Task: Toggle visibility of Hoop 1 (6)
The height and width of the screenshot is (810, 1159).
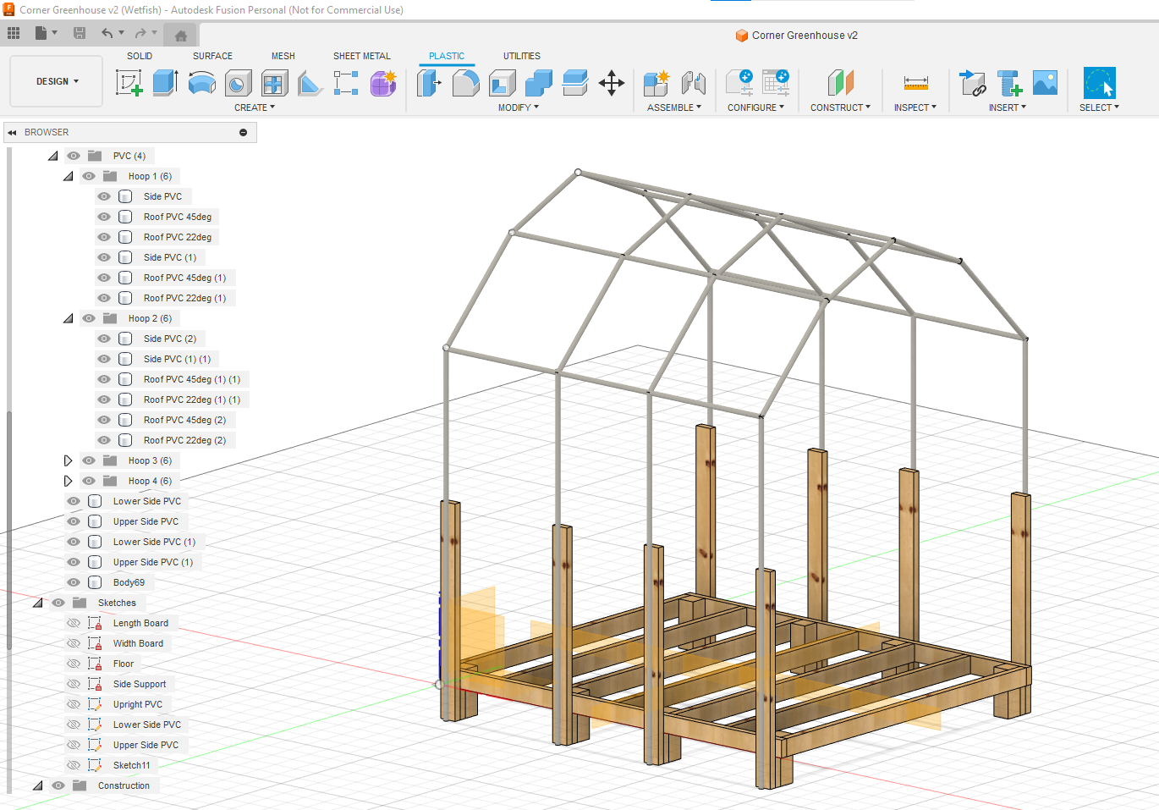Action: point(89,176)
